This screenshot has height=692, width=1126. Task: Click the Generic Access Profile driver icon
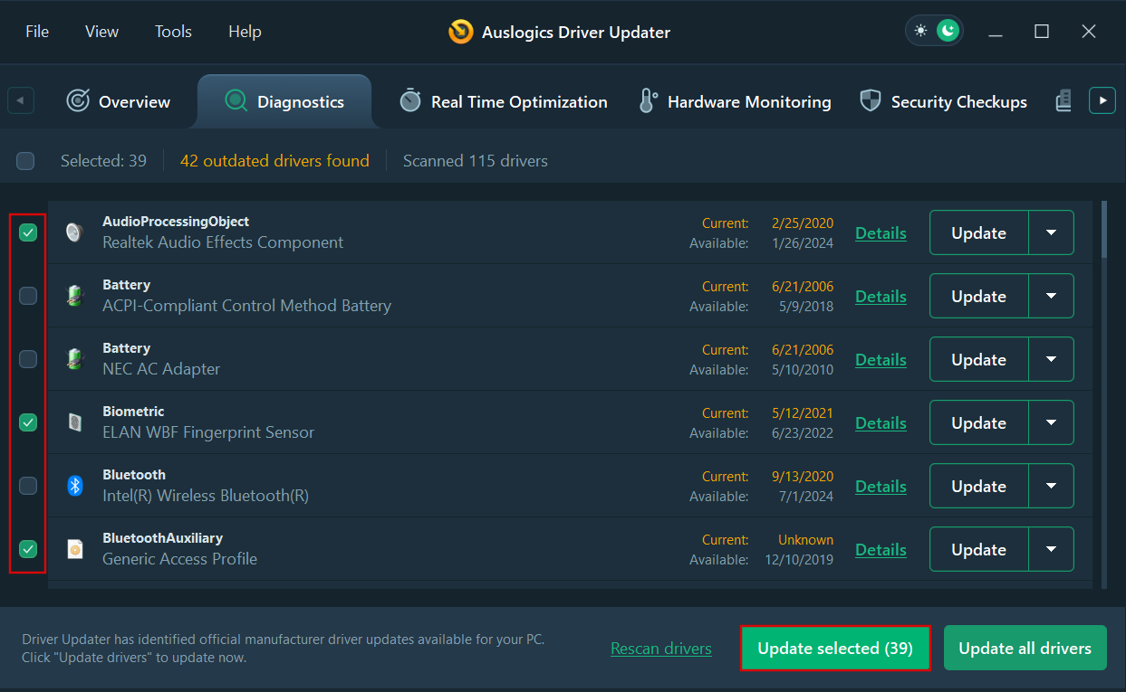point(74,549)
